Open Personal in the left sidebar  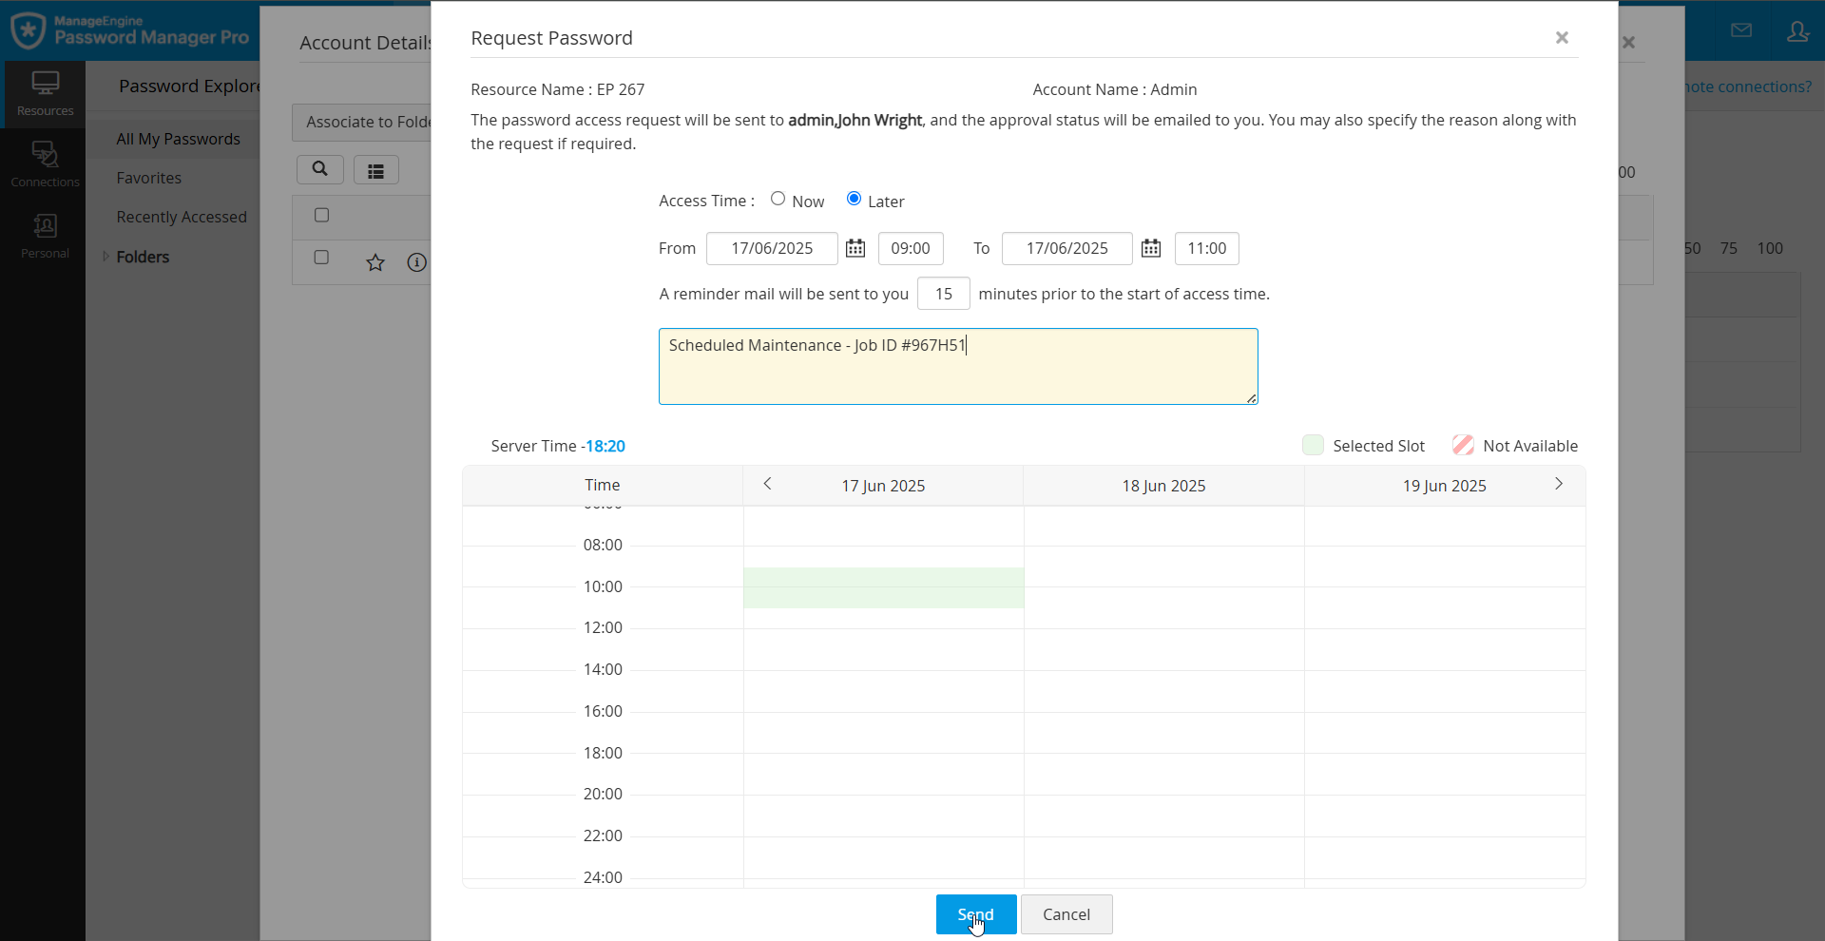(45, 236)
